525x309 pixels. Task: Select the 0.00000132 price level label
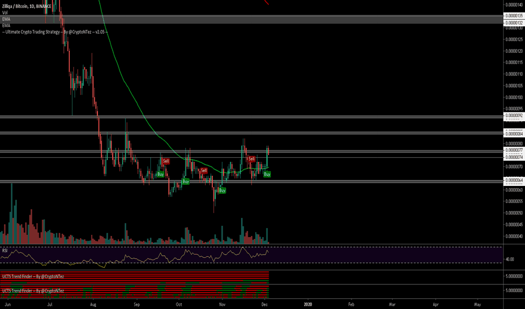514,22
